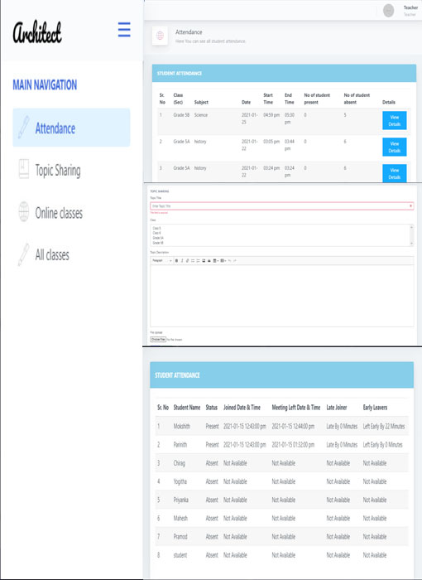Click the book icon next to Topic Sharing
The image size is (422, 580).
[x=24, y=169]
